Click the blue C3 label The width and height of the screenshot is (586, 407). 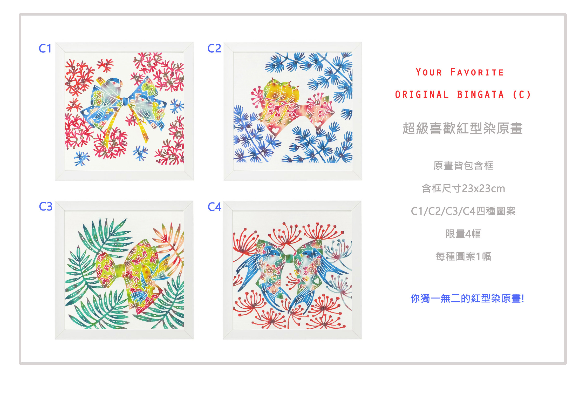45,207
